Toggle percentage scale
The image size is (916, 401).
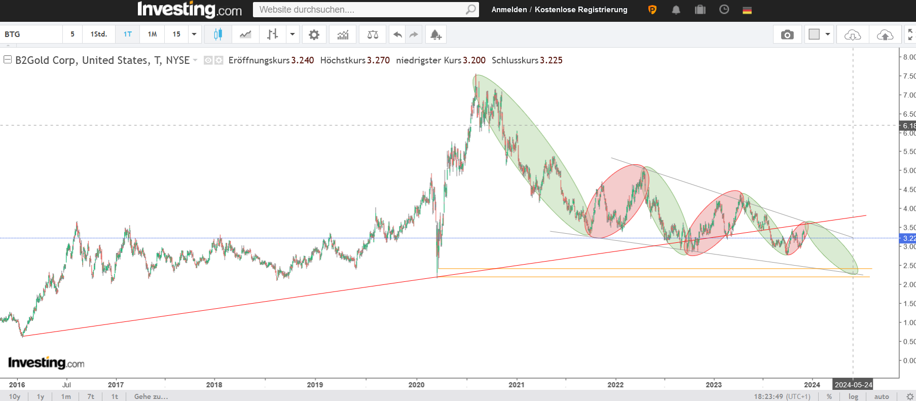(829, 396)
